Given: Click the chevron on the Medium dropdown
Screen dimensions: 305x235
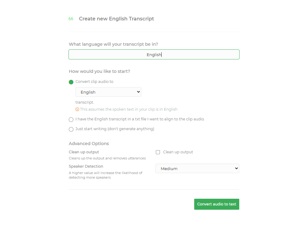Looking at the screenshot, I should tap(236, 168).
